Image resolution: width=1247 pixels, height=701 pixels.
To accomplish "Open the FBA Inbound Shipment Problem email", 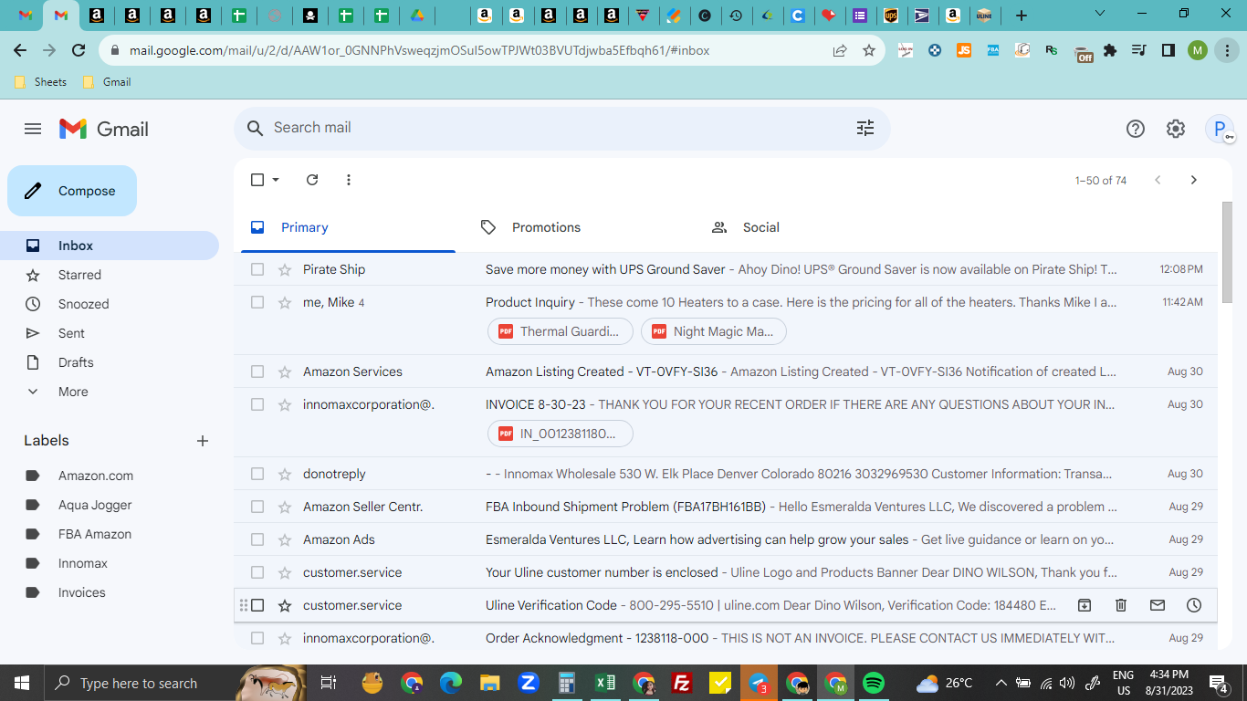I will point(726,507).
